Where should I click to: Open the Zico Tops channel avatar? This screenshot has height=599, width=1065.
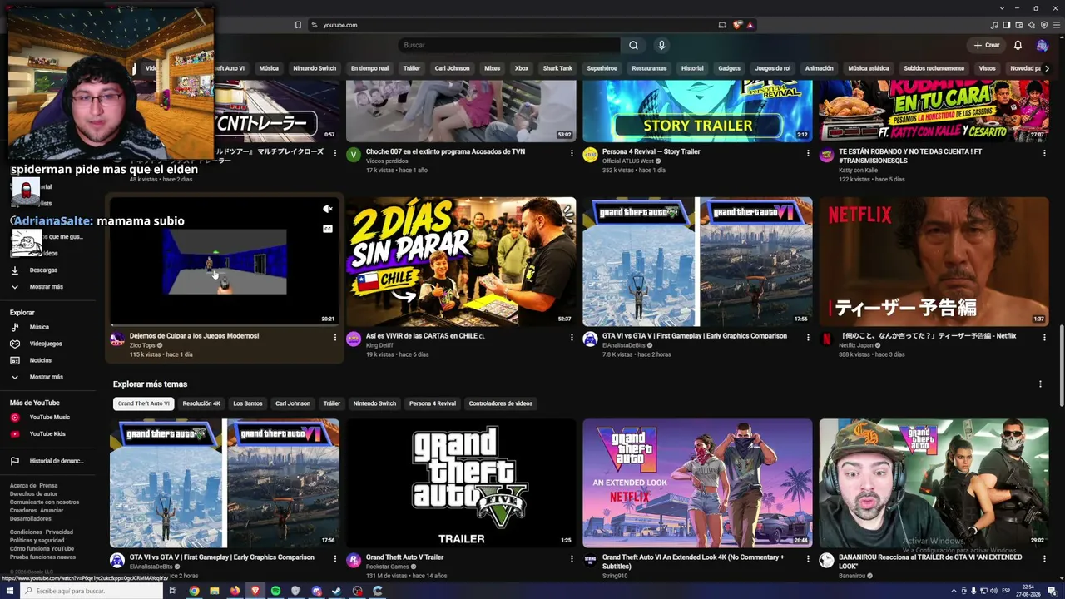tap(117, 339)
